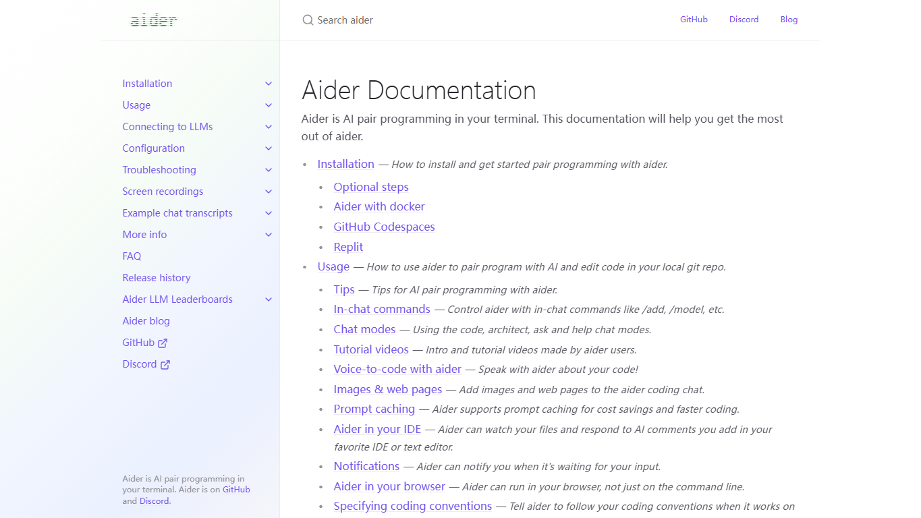Open Aider LLM Leaderboards in sidebar
The height and width of the screenshot is (518, 921).
pyautogui.click(x=177, y=299)
